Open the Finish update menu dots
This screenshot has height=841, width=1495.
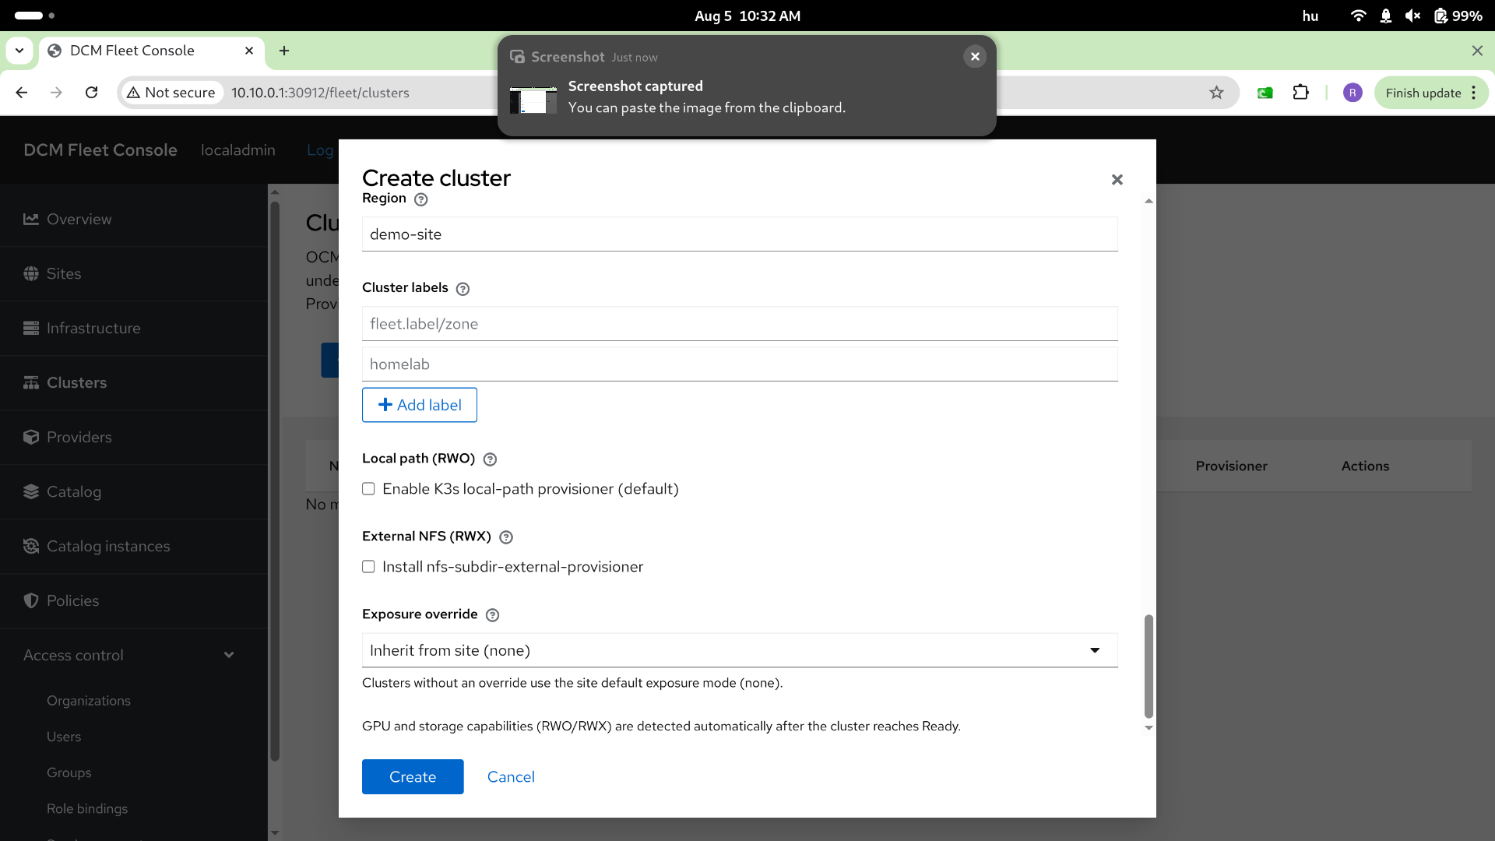[x=1474, y=93]
